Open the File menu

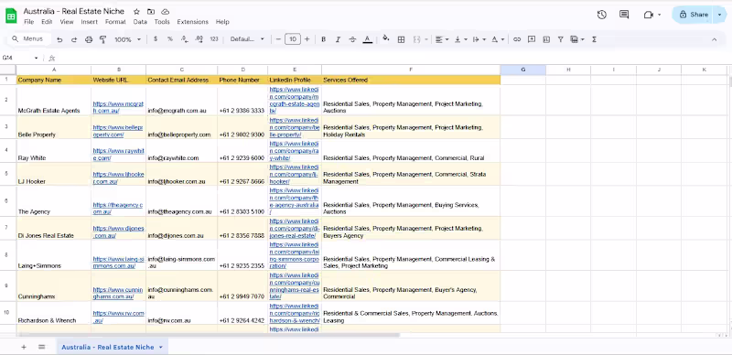[28, 21]
